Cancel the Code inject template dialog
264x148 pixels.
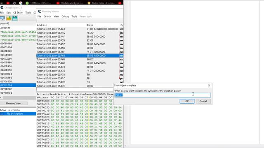203,101
